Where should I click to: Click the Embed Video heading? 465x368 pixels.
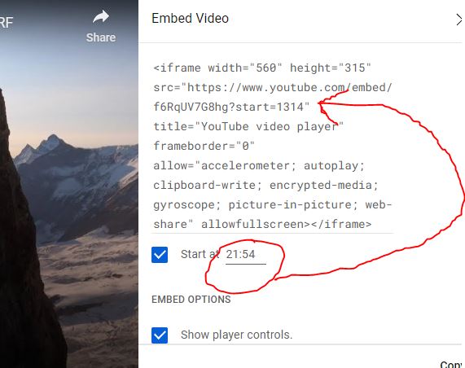(x=190, y=19)
